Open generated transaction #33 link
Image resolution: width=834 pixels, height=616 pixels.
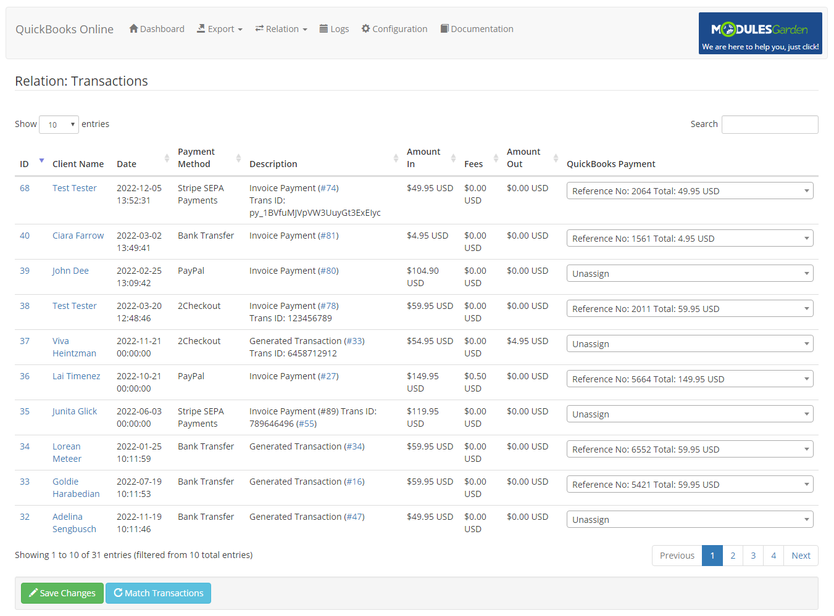[x=354, y=341]
